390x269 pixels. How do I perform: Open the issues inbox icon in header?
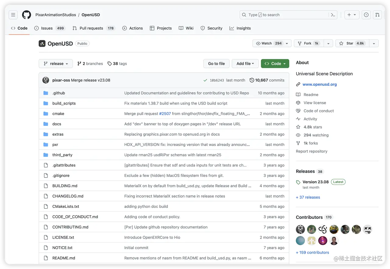point(366,15)
